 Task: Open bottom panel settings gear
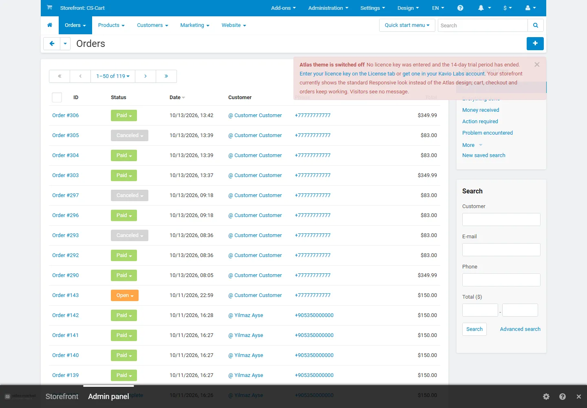click(546, 397)
